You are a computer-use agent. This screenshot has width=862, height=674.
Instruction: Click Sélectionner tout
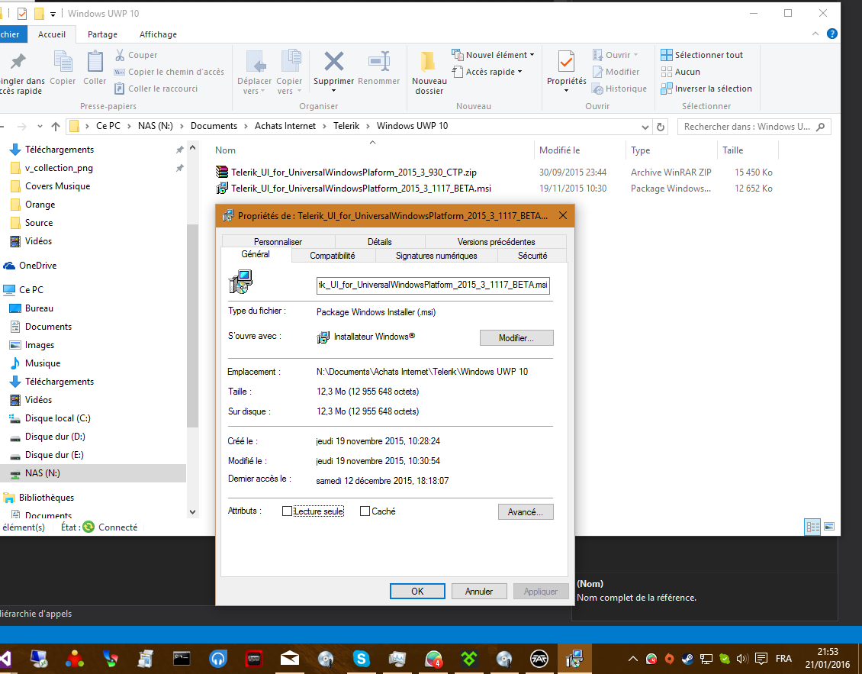click(x=702, y=55)
